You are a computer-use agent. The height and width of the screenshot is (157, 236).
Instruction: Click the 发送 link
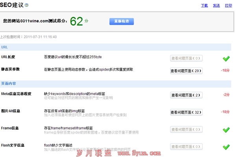point(216,5)
